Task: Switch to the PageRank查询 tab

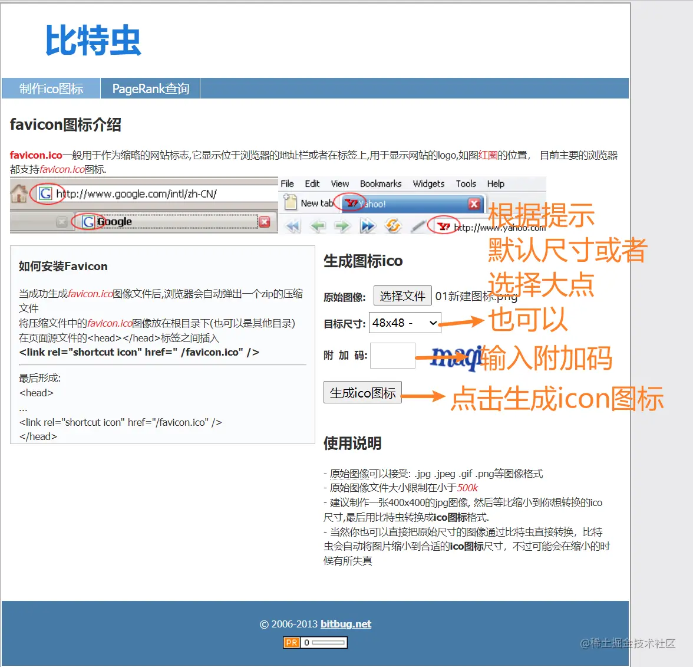Action: click(151, 88)
